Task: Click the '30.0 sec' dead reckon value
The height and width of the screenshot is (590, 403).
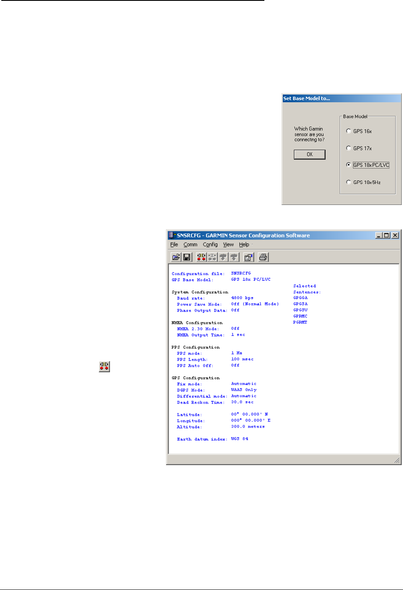Action: [x=242, y=402]
